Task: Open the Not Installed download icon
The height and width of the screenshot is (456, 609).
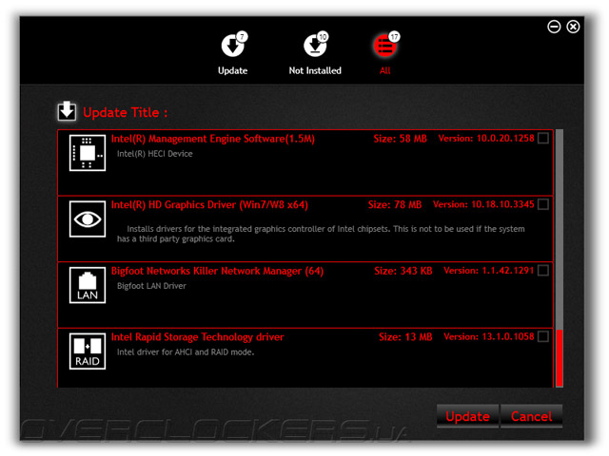Action: click(315, 46)
